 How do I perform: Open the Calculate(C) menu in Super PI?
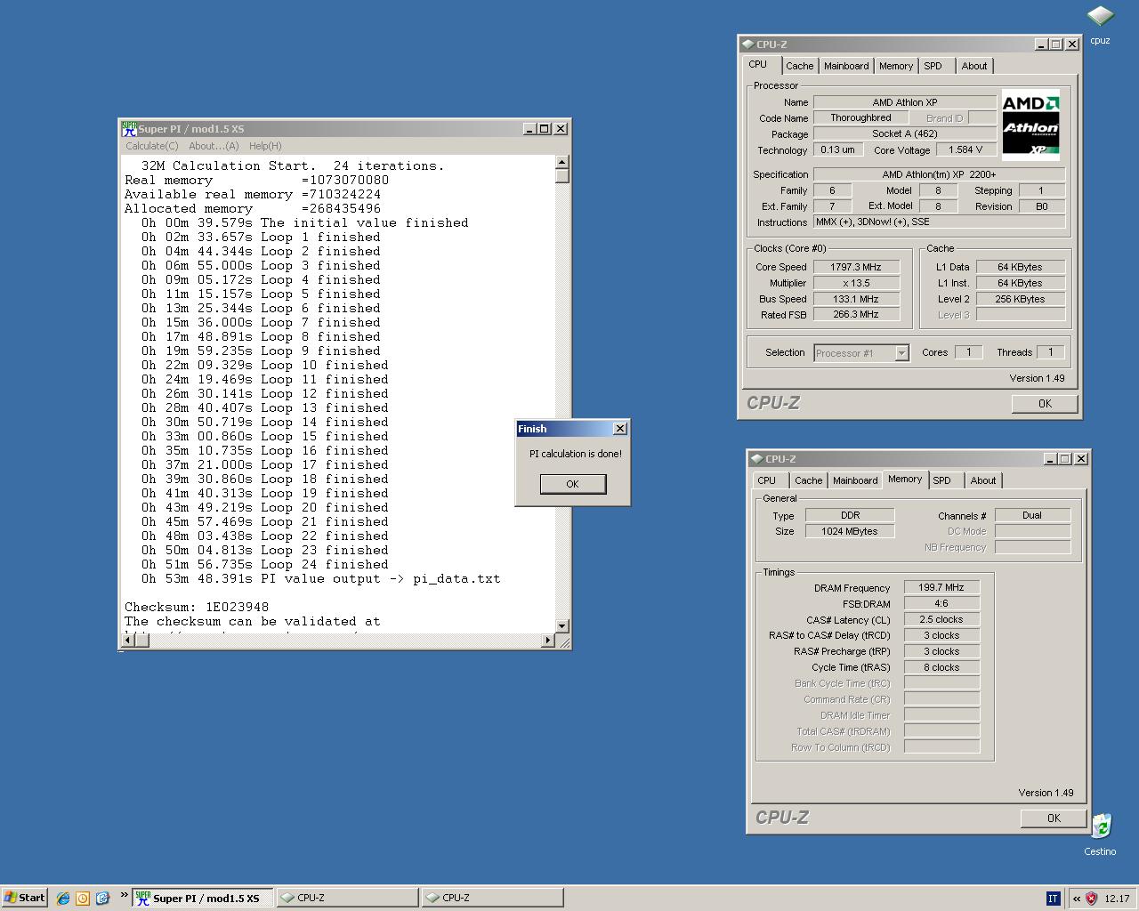(151, 146)
